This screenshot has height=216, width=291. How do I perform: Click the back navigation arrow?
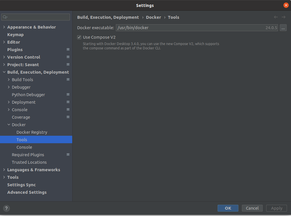pyautogui.click(x=276, y=17)
